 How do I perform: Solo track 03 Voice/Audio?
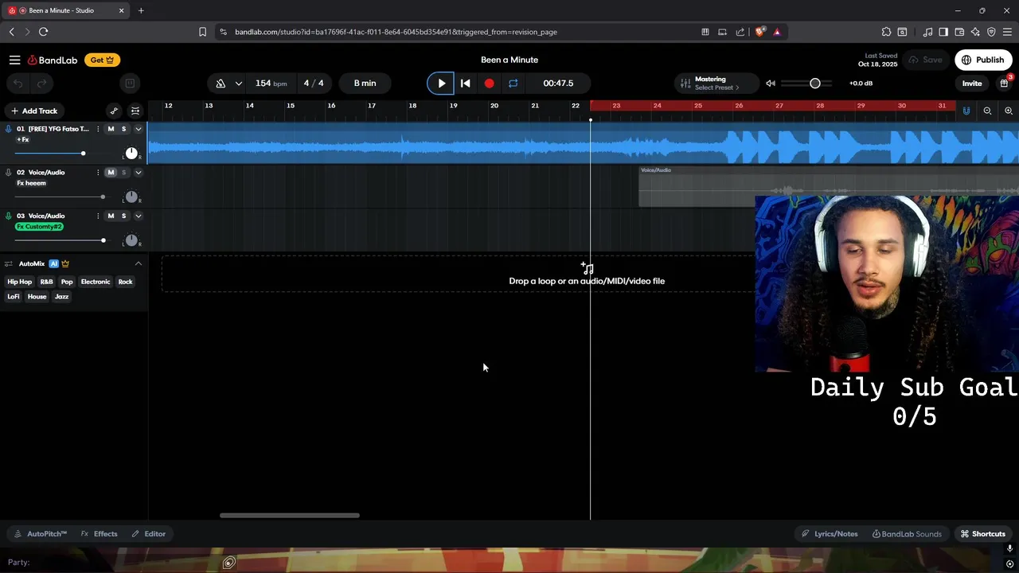(x=123, y=216)
